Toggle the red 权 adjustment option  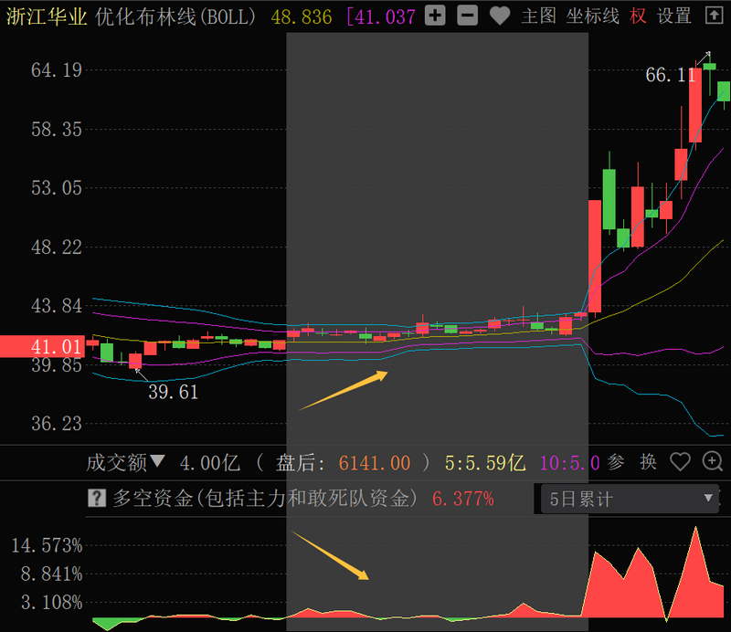coord(638,16)
